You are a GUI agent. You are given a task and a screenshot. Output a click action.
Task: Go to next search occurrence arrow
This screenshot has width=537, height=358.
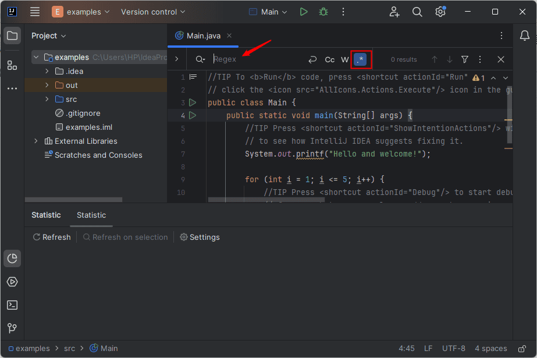(x=450, y=59)
